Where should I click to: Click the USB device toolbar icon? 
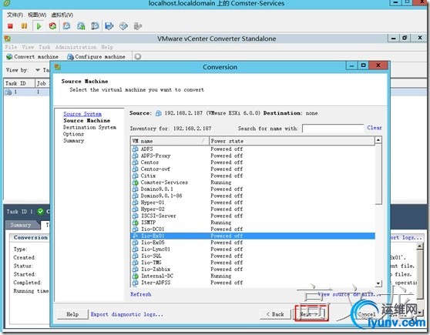point(138,26)
